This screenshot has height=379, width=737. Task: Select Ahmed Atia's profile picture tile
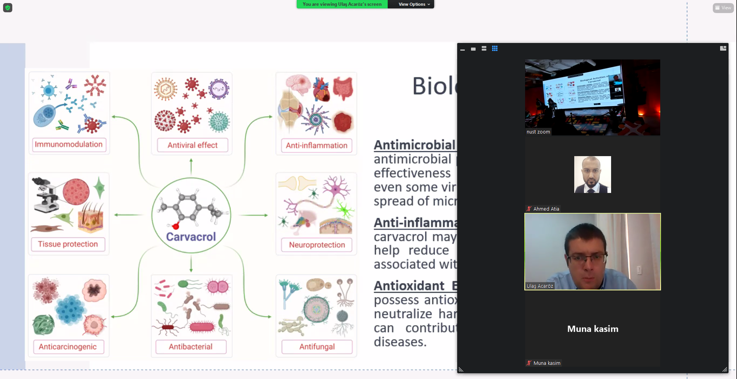tap(592, 175)
